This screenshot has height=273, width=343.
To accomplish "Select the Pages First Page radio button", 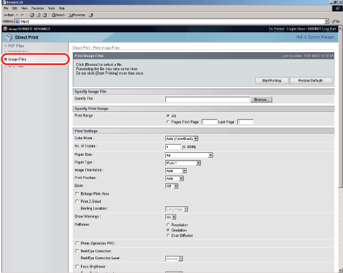I will 168,122.
